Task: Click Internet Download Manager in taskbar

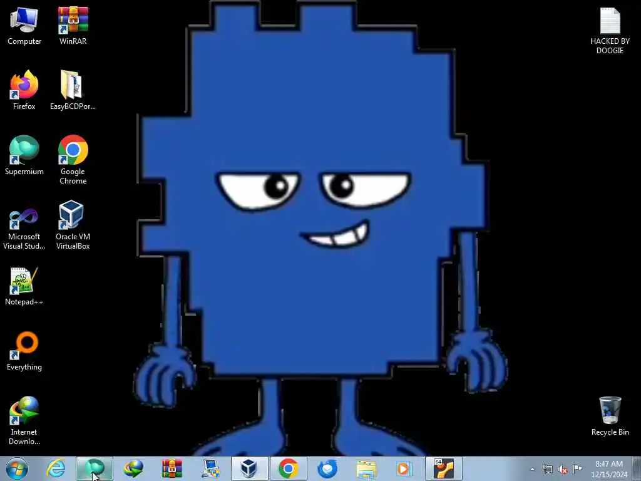Action: tap(133, 468)
